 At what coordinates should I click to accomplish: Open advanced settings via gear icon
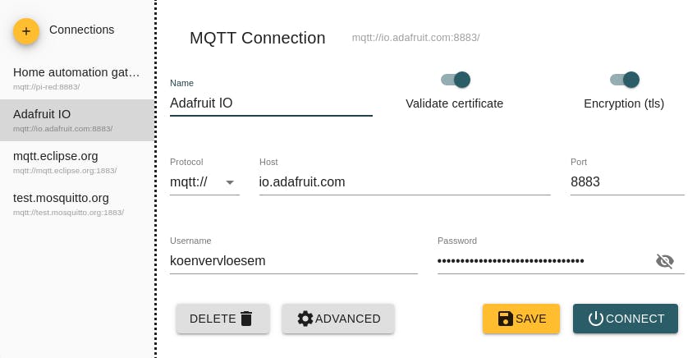coord(305,319)
